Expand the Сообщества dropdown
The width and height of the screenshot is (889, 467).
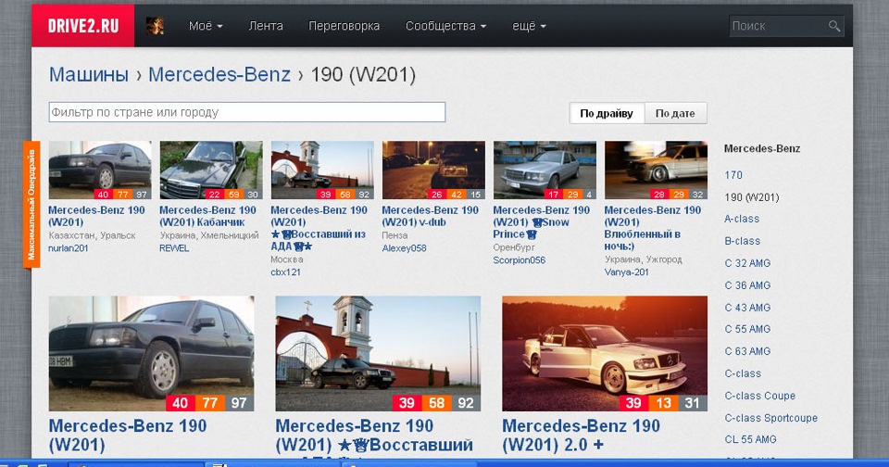pos(445,26)
